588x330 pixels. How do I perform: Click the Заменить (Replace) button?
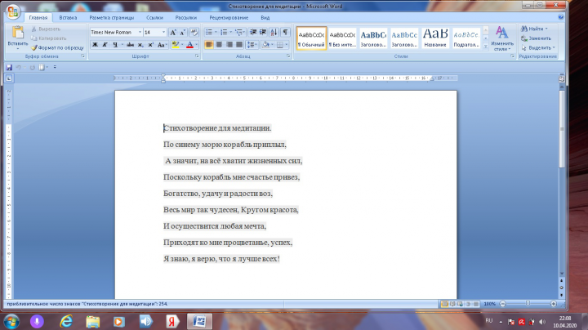(x=536, y=38)
